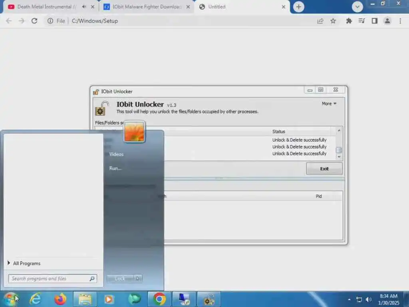Switch to IObit Malware Fighter Download tab
Image resolution: width=409 pixels, height=307 pixels.
tap(147, 7)
